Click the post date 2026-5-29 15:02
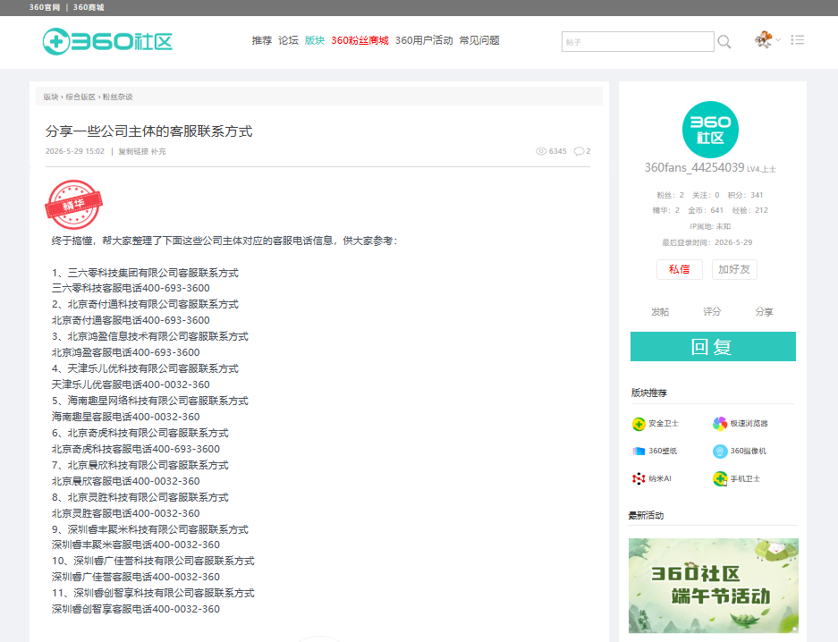 tap(75, 152)
